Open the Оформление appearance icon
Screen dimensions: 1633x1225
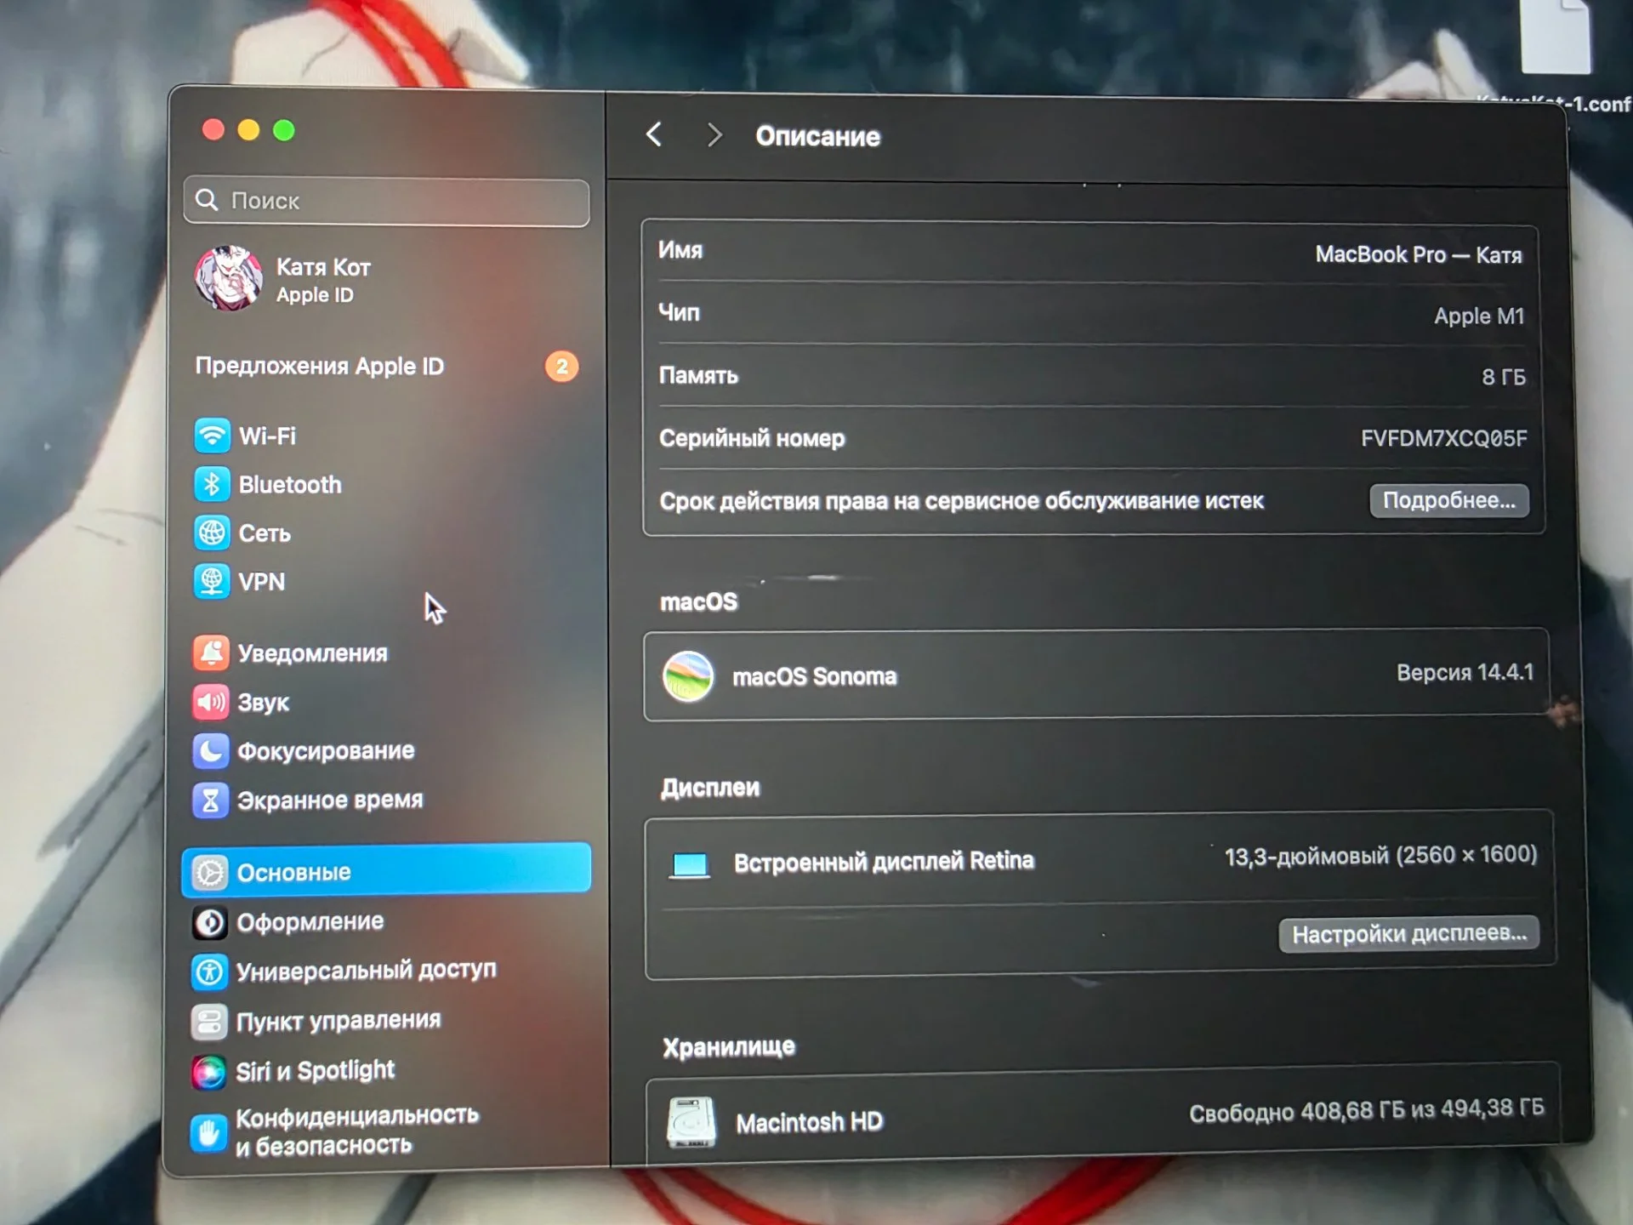point(209,922)
